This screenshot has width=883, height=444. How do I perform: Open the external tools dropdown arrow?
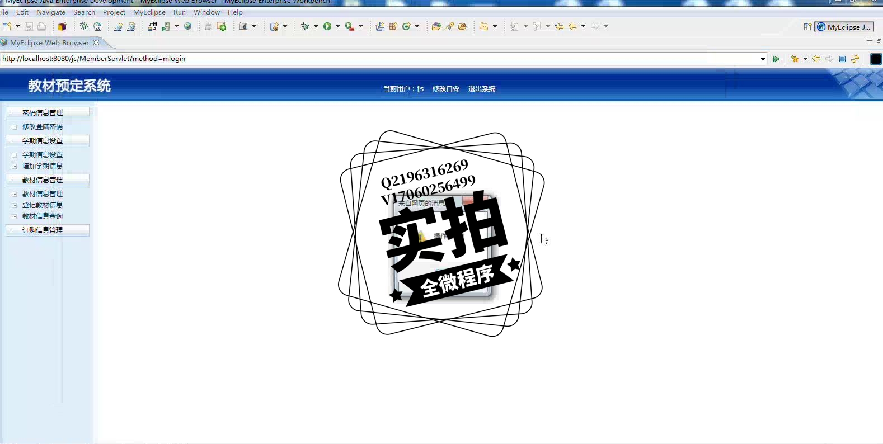[360, 26]
